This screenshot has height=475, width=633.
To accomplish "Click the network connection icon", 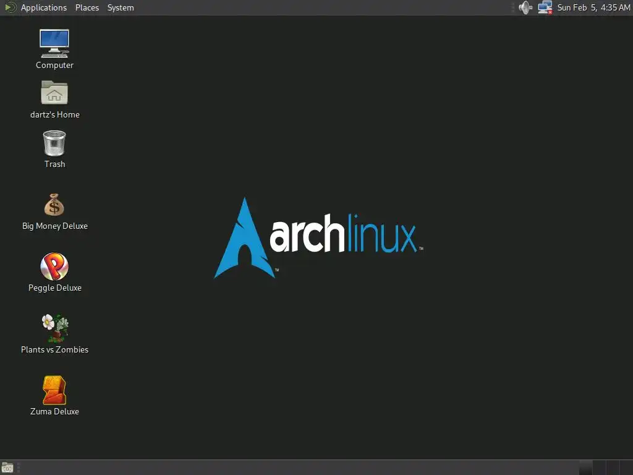I will [545, 7].
